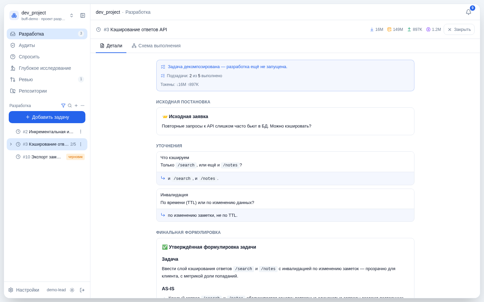Open the Репозитории section
The width and height of the screenshot is (484, 302).
pos(47,91)
